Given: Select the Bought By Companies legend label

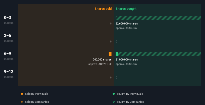Looking at the screenshot, I should click(130, 102).
